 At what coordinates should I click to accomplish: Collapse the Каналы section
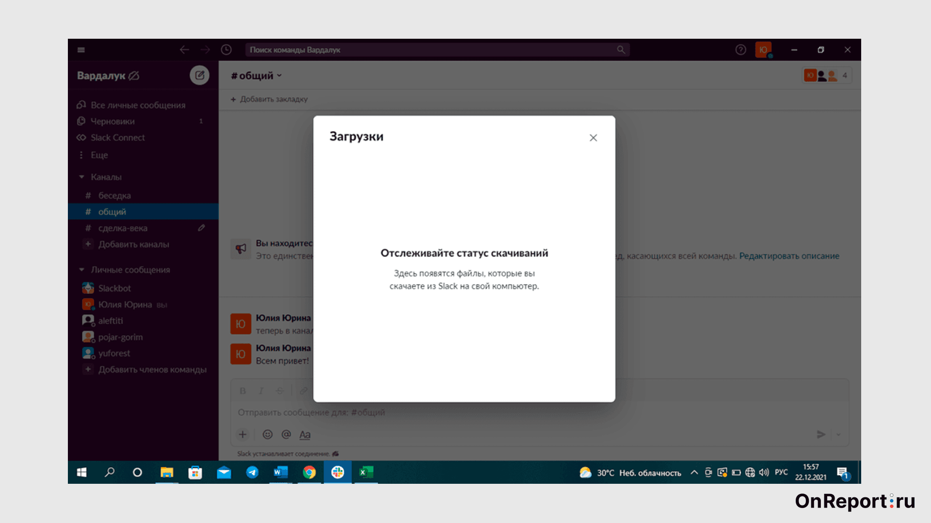coord(81,177)
